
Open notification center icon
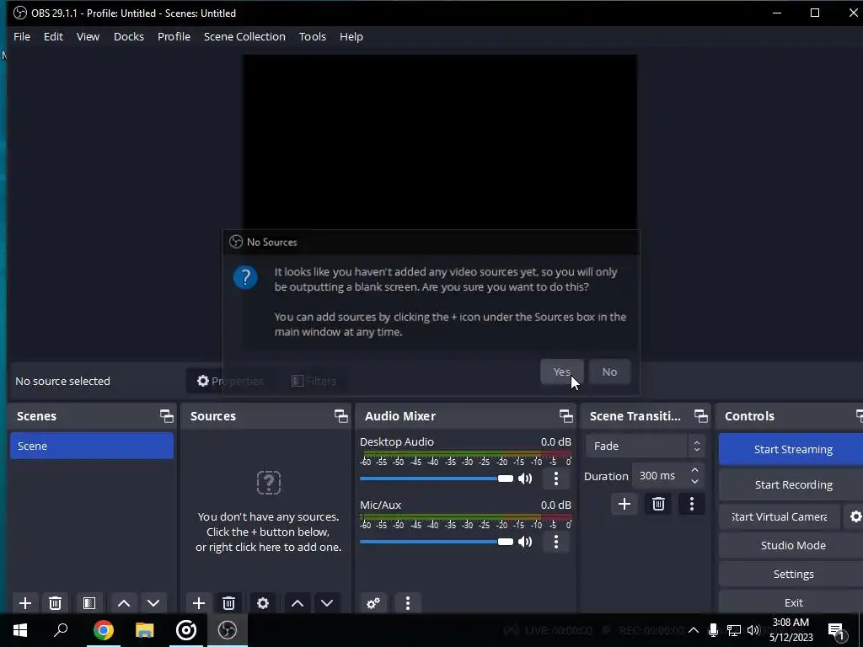pos(837,631)
